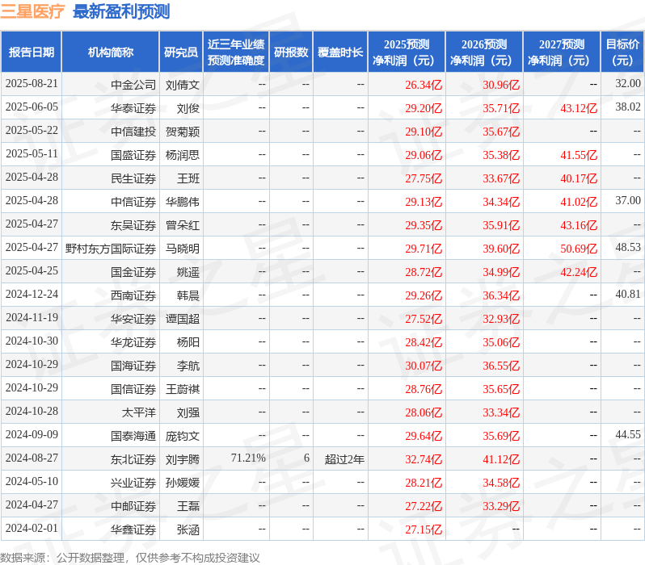Click the 41.55亿 forecast value
Viewport: 645px width, 565px height.
[x=579, y=155]
